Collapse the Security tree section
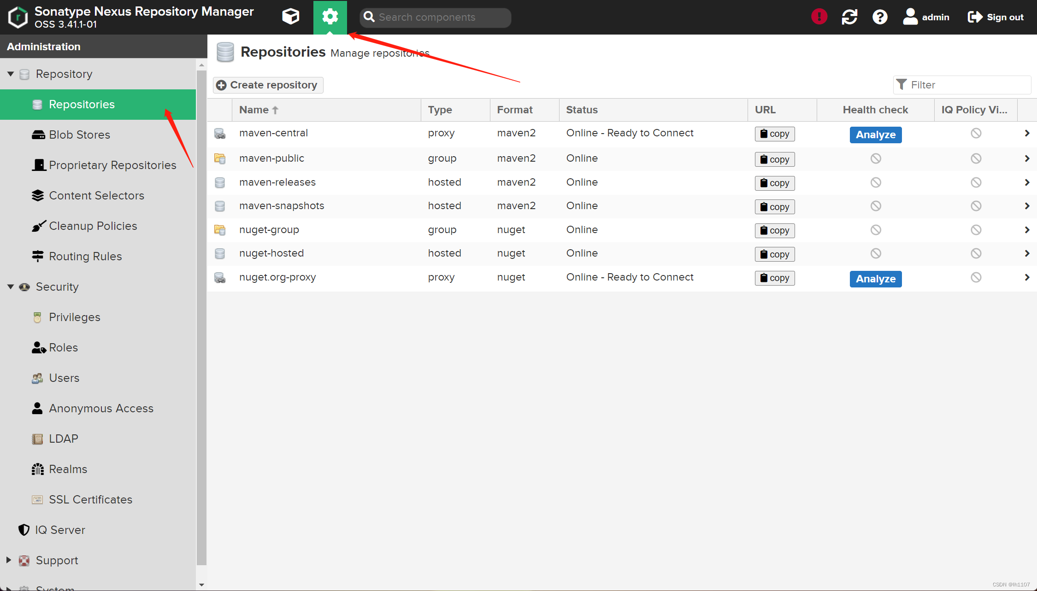1037x591 pixels. (10, 287)
